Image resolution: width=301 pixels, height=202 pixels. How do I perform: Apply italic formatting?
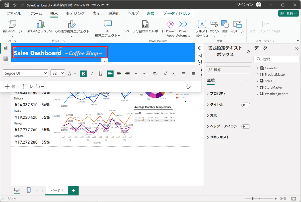click(x=92, y=73)
